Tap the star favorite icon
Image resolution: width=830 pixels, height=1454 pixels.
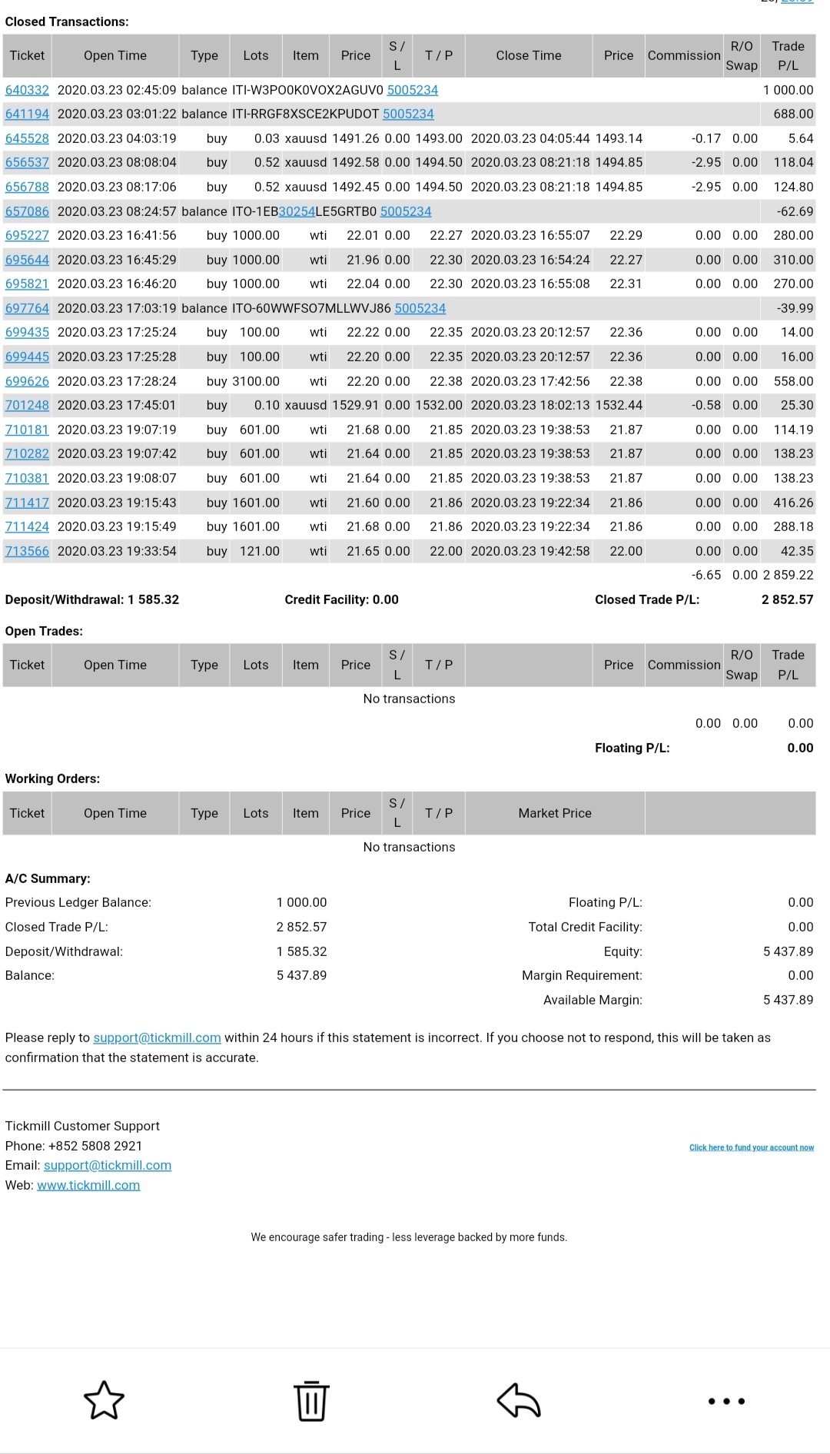pos(104,1400)
